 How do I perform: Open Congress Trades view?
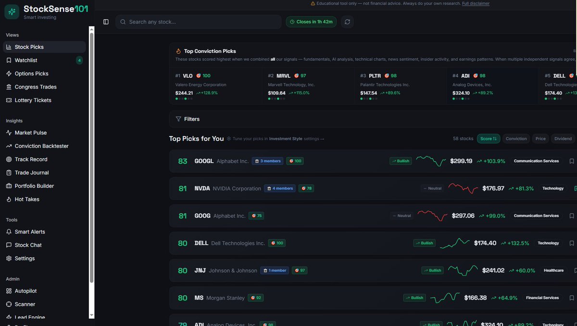click(44, 87)
